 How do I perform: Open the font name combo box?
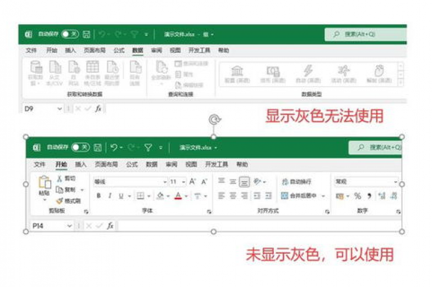click(x=130, y=182)
